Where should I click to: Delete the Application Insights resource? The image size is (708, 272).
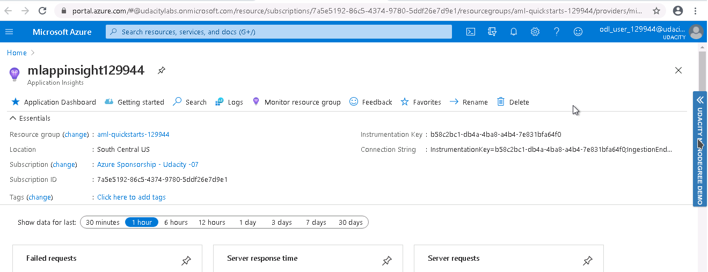tap(513, 102)
